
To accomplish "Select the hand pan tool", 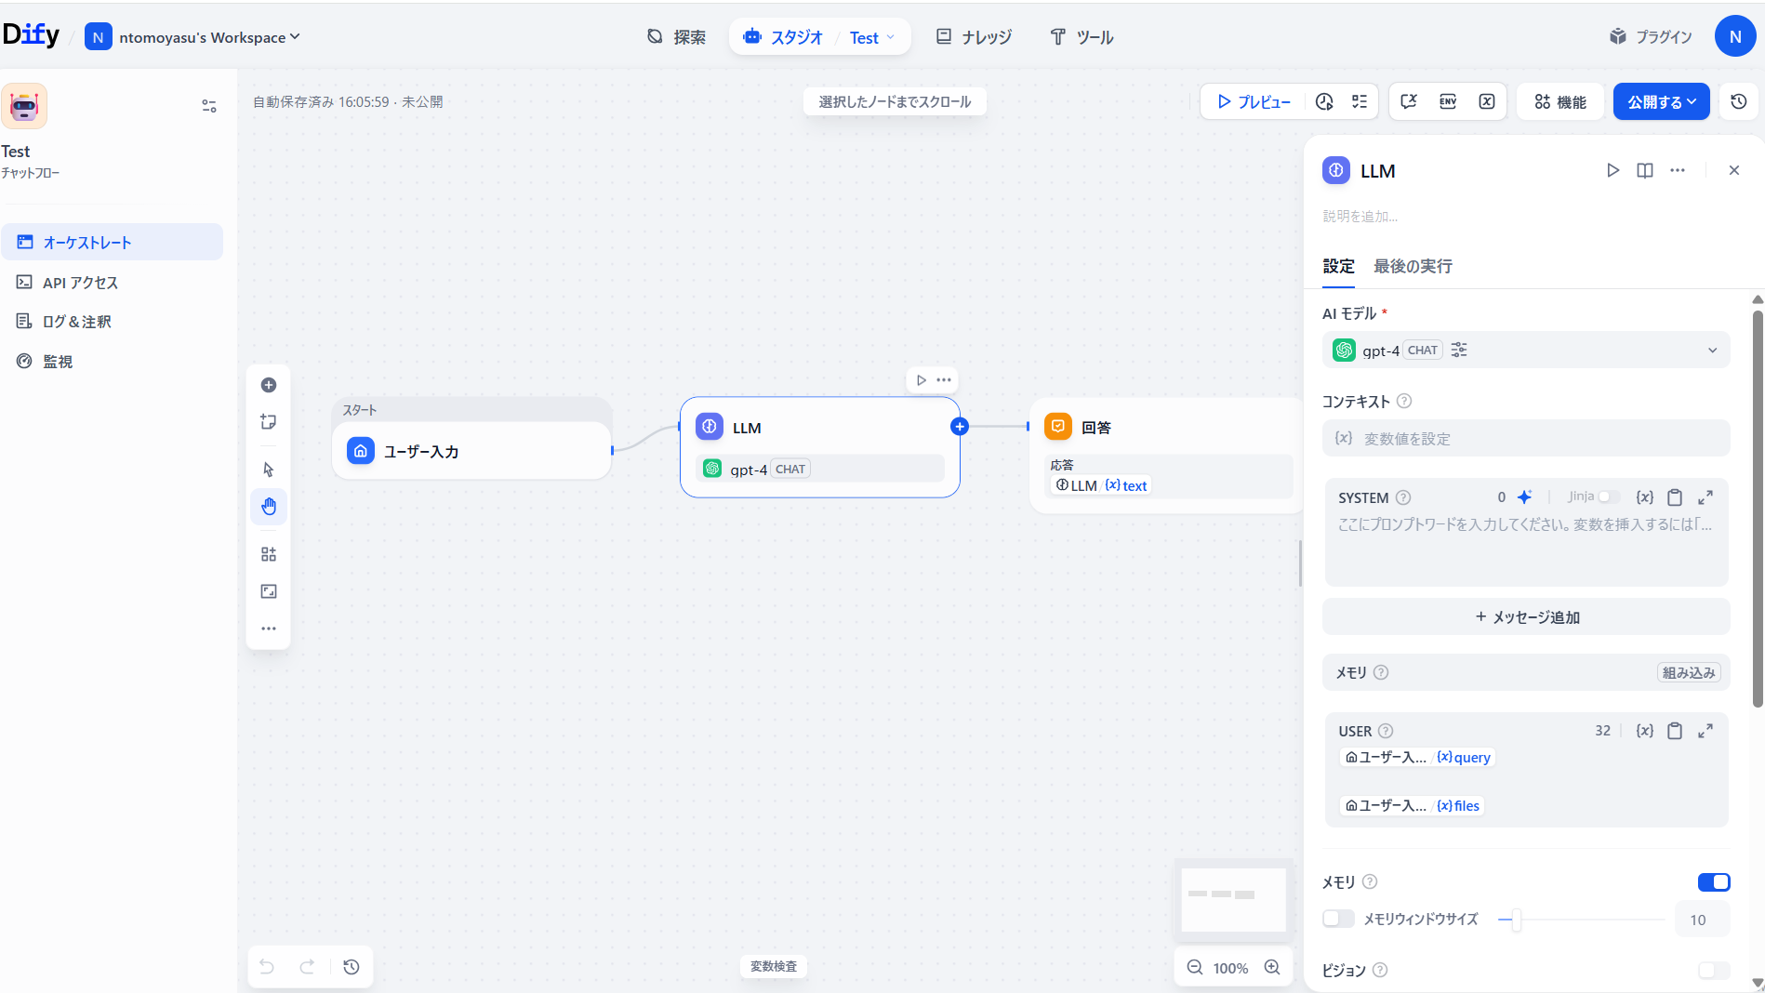I will pyautogui.click(x=269, y=507).
